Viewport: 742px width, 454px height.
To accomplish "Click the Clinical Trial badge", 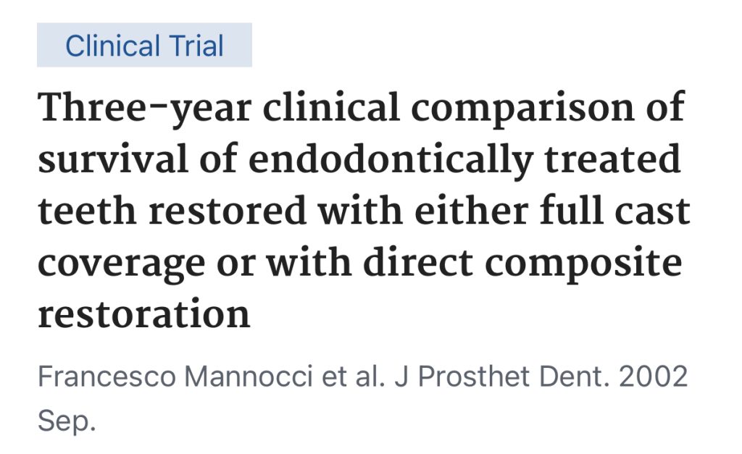I will tap(144, 46).
